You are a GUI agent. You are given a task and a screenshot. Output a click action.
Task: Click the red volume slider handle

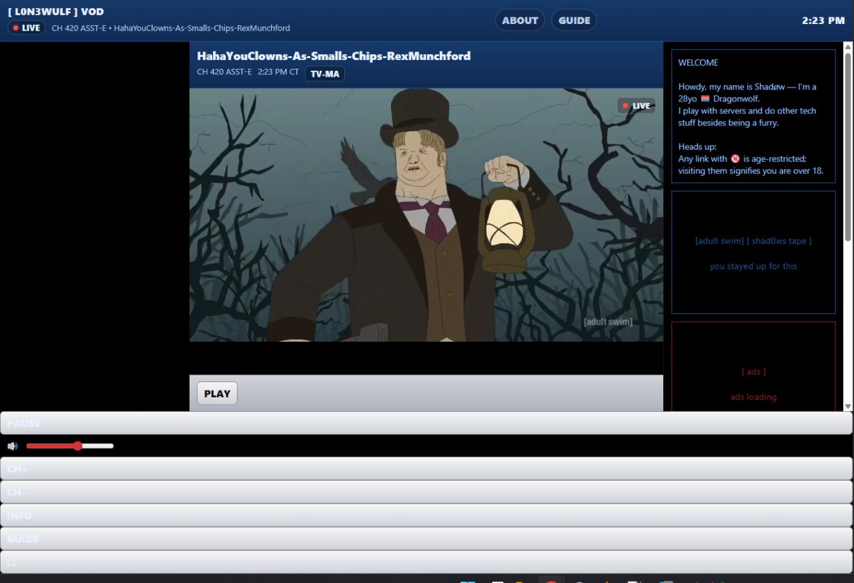click(78, 446)
